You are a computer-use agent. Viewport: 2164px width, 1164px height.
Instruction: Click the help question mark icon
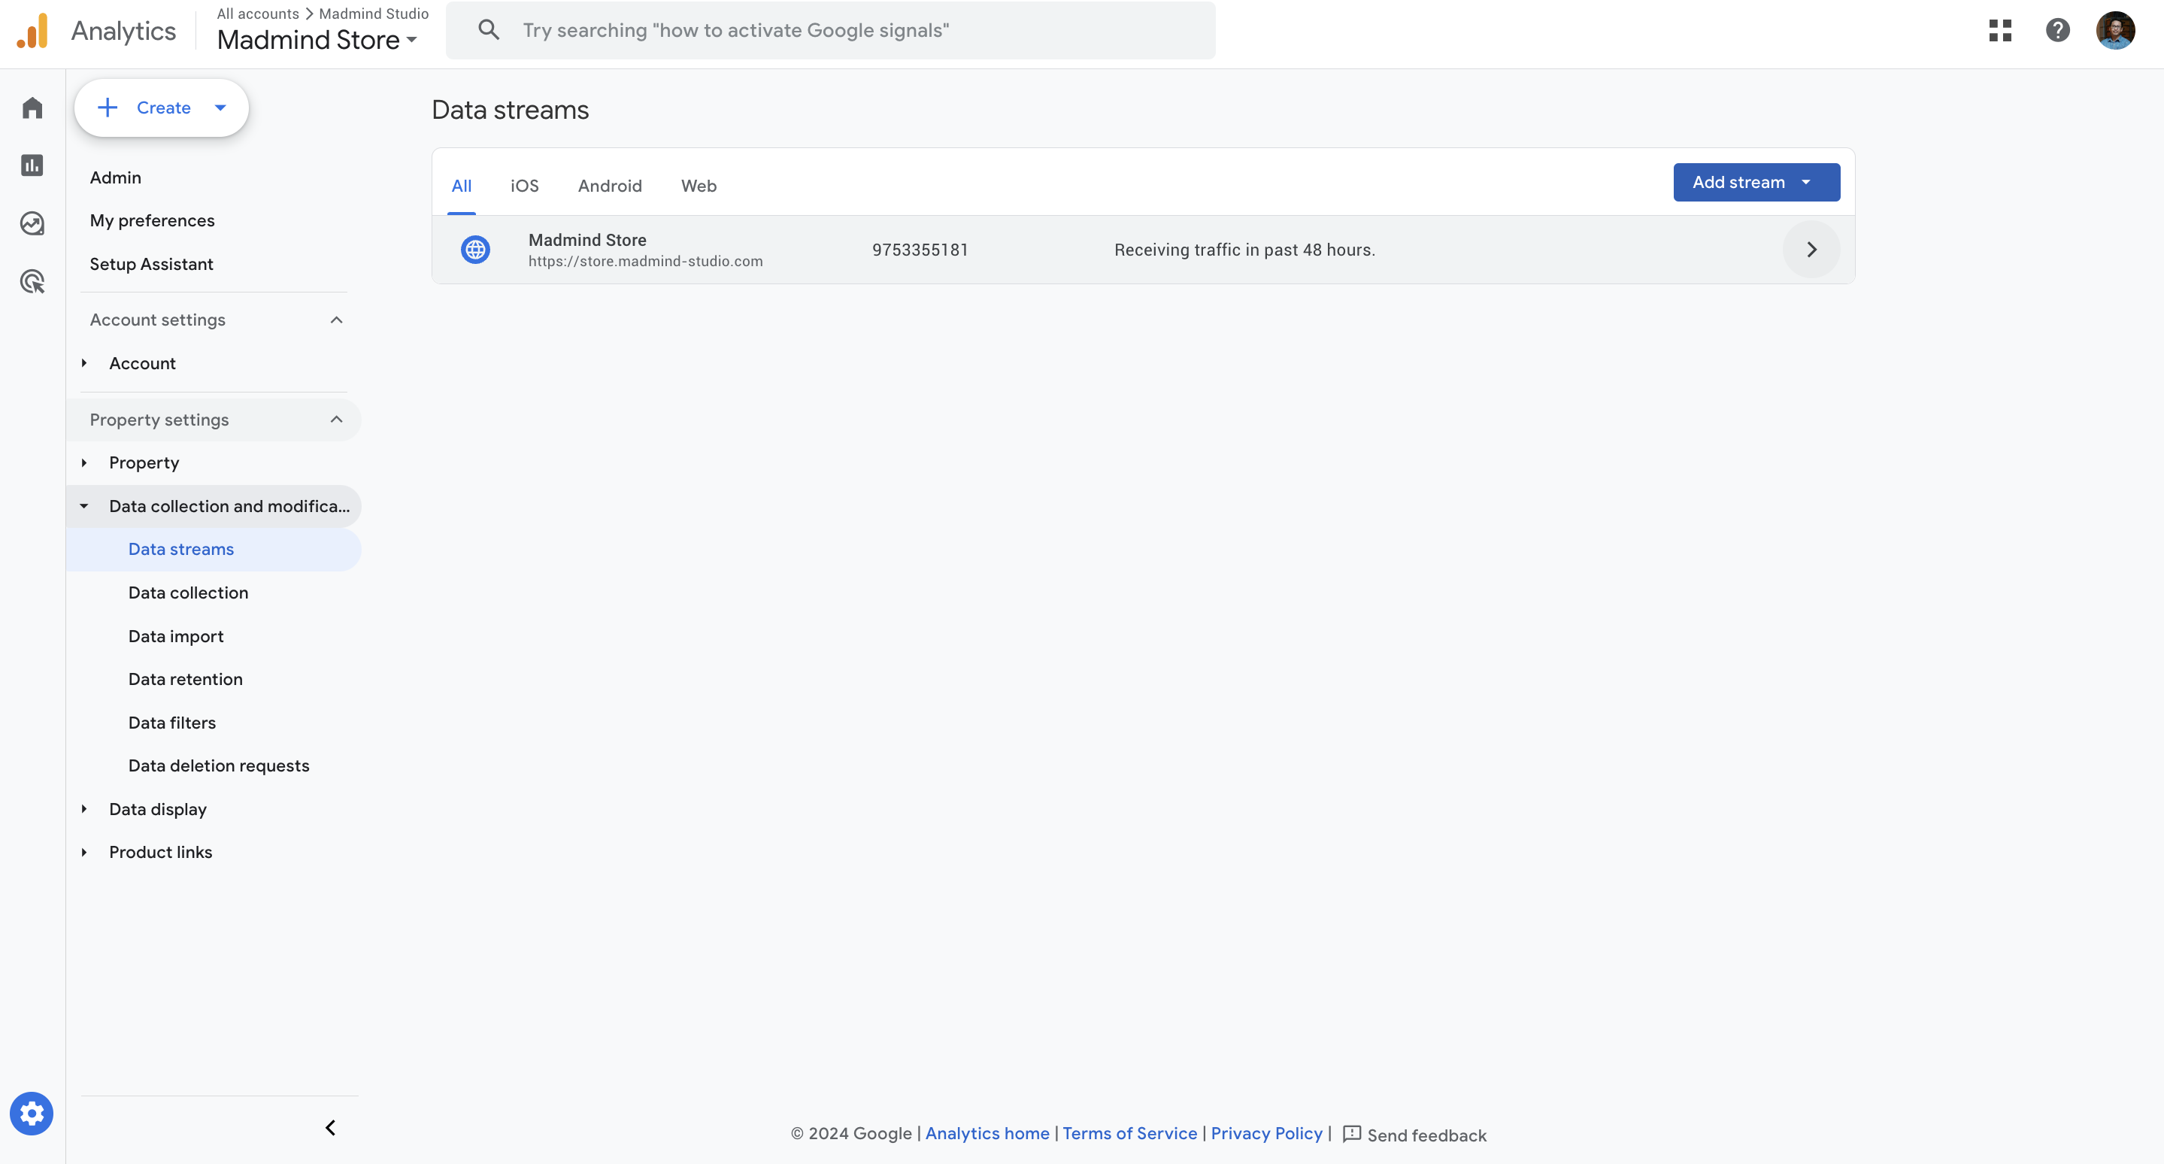coord(2057,30)
